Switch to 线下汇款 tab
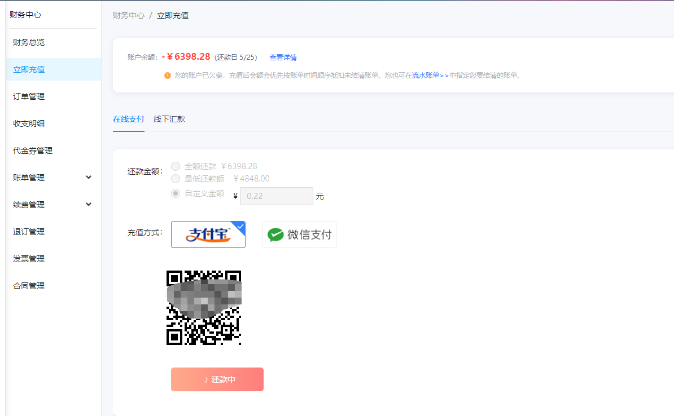Screen dimensions: 674x416 coord(169,119)
